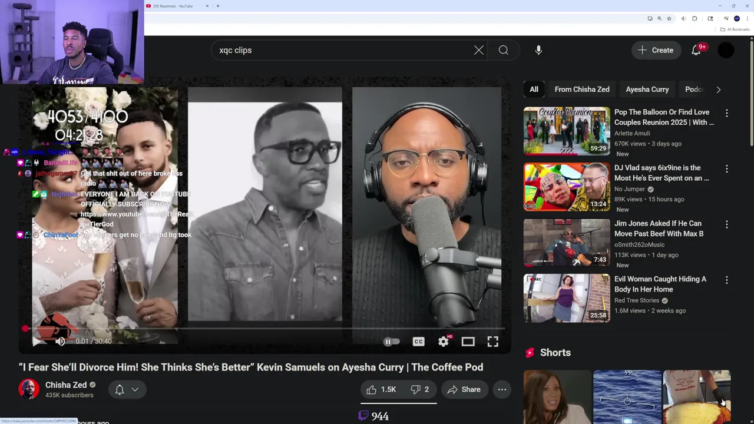Dislike the video
This screenshot has height=424, width=754.
[x=420, y=389]
